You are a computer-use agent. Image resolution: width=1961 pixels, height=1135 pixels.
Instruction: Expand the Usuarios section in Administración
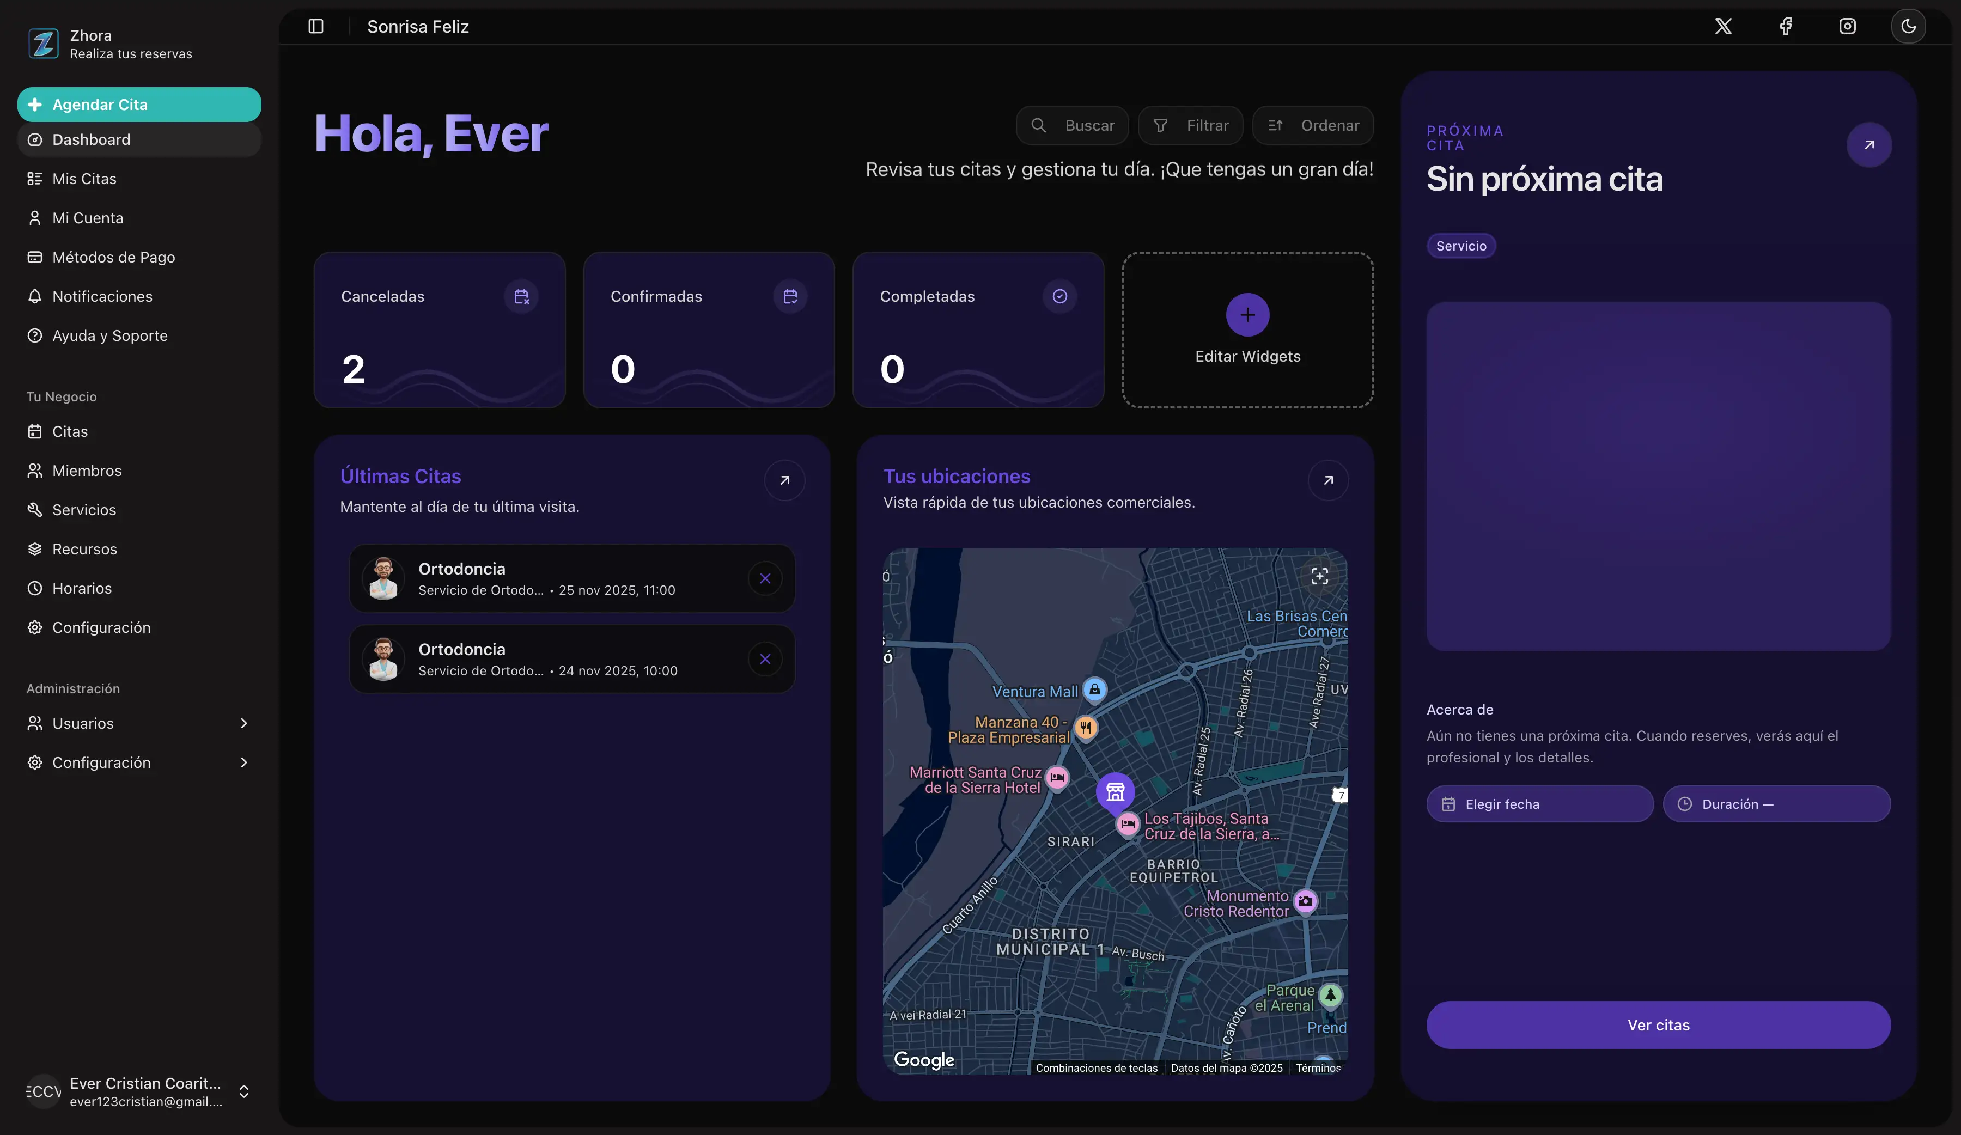tap(245, 723)
